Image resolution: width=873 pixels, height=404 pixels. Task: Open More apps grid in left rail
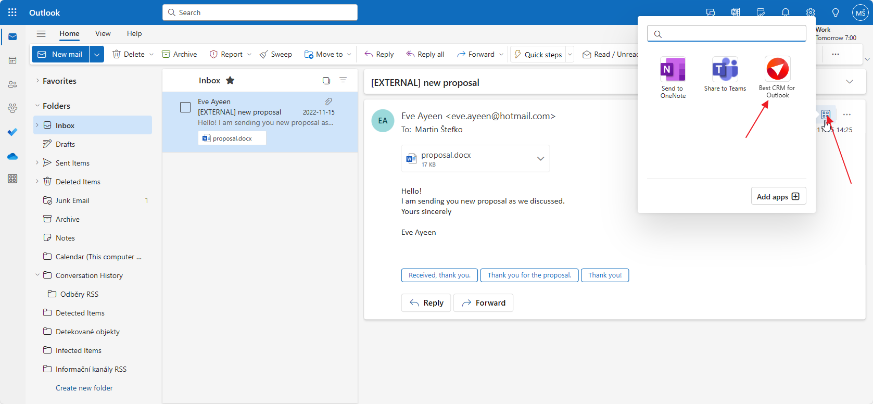pyautogui.click(x=12, y=179)
